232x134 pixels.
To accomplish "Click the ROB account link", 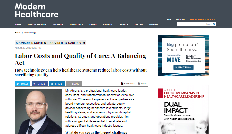I will pyautogui.click(x=169, y=20).
